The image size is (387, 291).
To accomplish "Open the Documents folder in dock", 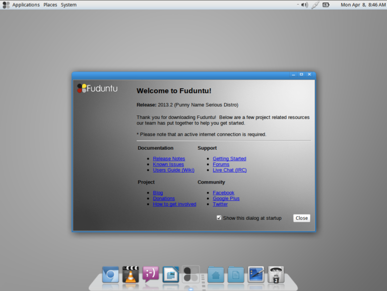I will point(235,274).
